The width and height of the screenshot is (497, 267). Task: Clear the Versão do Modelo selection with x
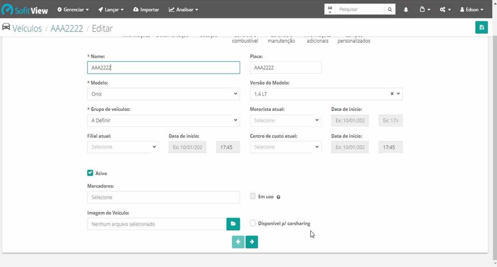pos(392,94)
